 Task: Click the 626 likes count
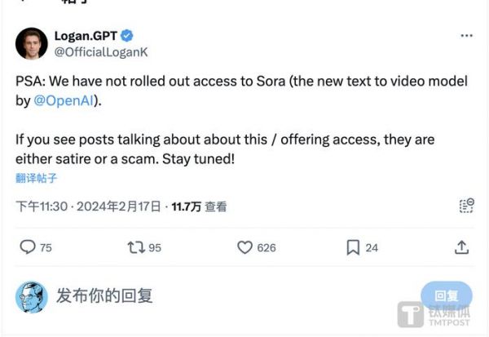267,248
